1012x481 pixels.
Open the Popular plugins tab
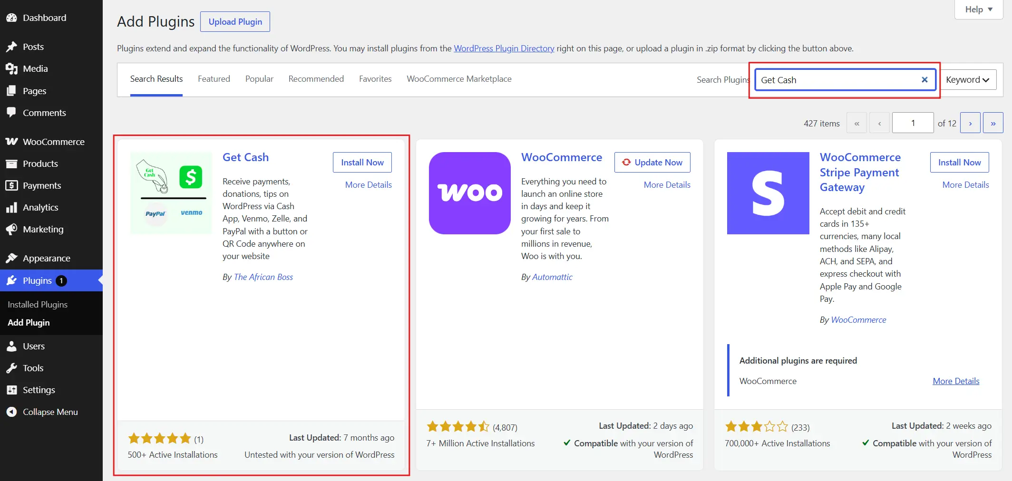259,79
